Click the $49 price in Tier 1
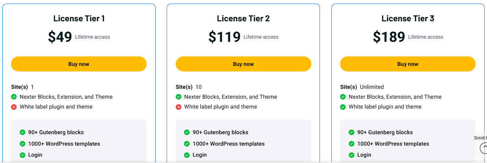The image size is (487, 163). [60, 37]
